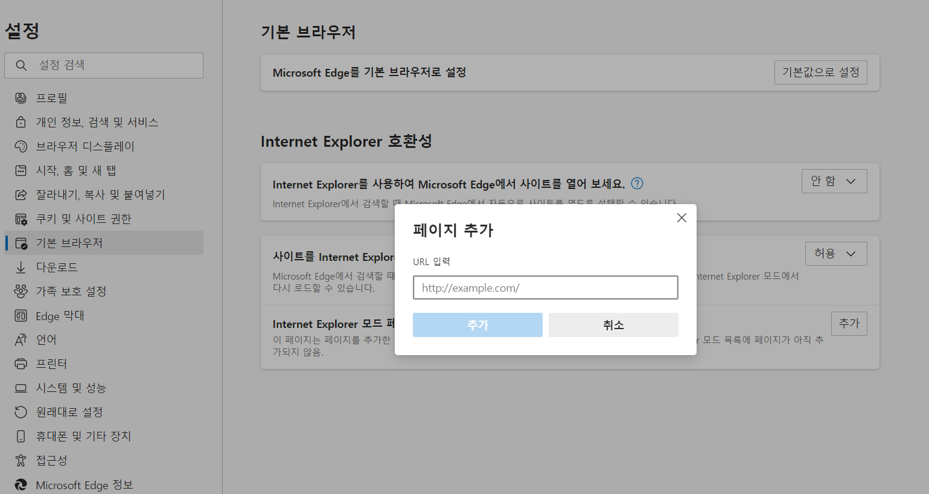The height and width of the screenshot is (494, 929).
Task: Click the URL 입력 text field
Action: [545, 287]
